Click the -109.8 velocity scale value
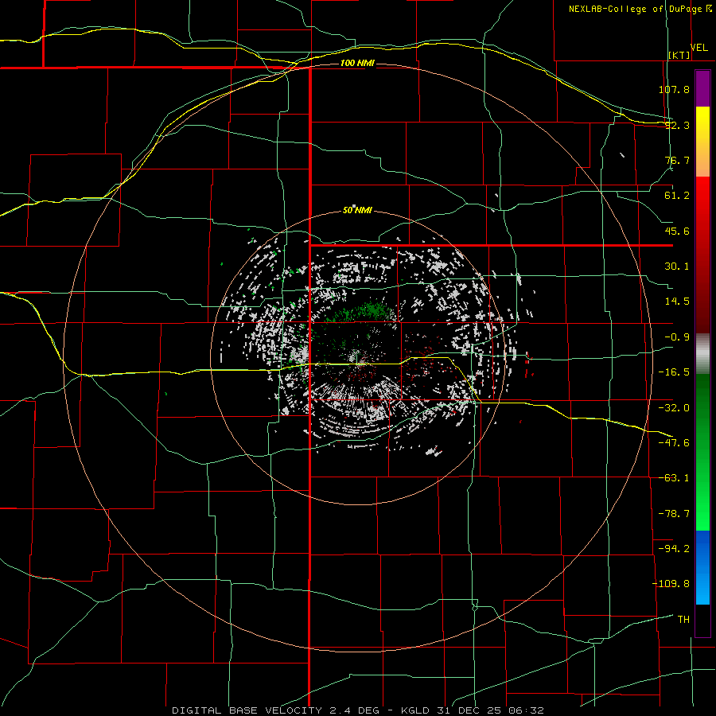The width and height of the screenshot is (716, 716). pyautogui.click(x=671, y=584)
